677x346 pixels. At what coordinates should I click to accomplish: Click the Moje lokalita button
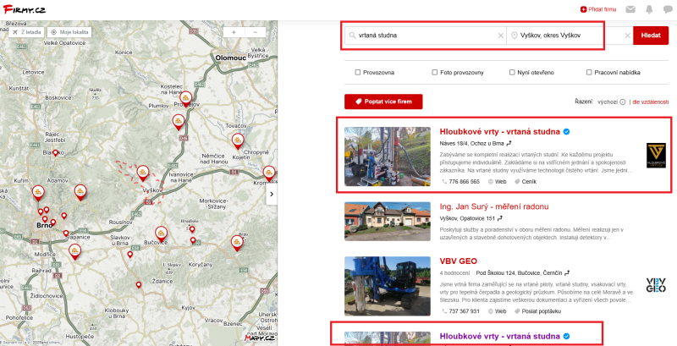point(69,32)
